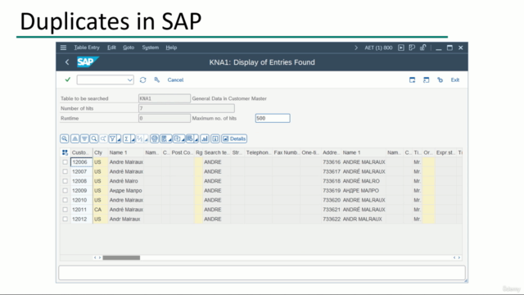Select the row checkbox for customer 12009

coord(65,191)
